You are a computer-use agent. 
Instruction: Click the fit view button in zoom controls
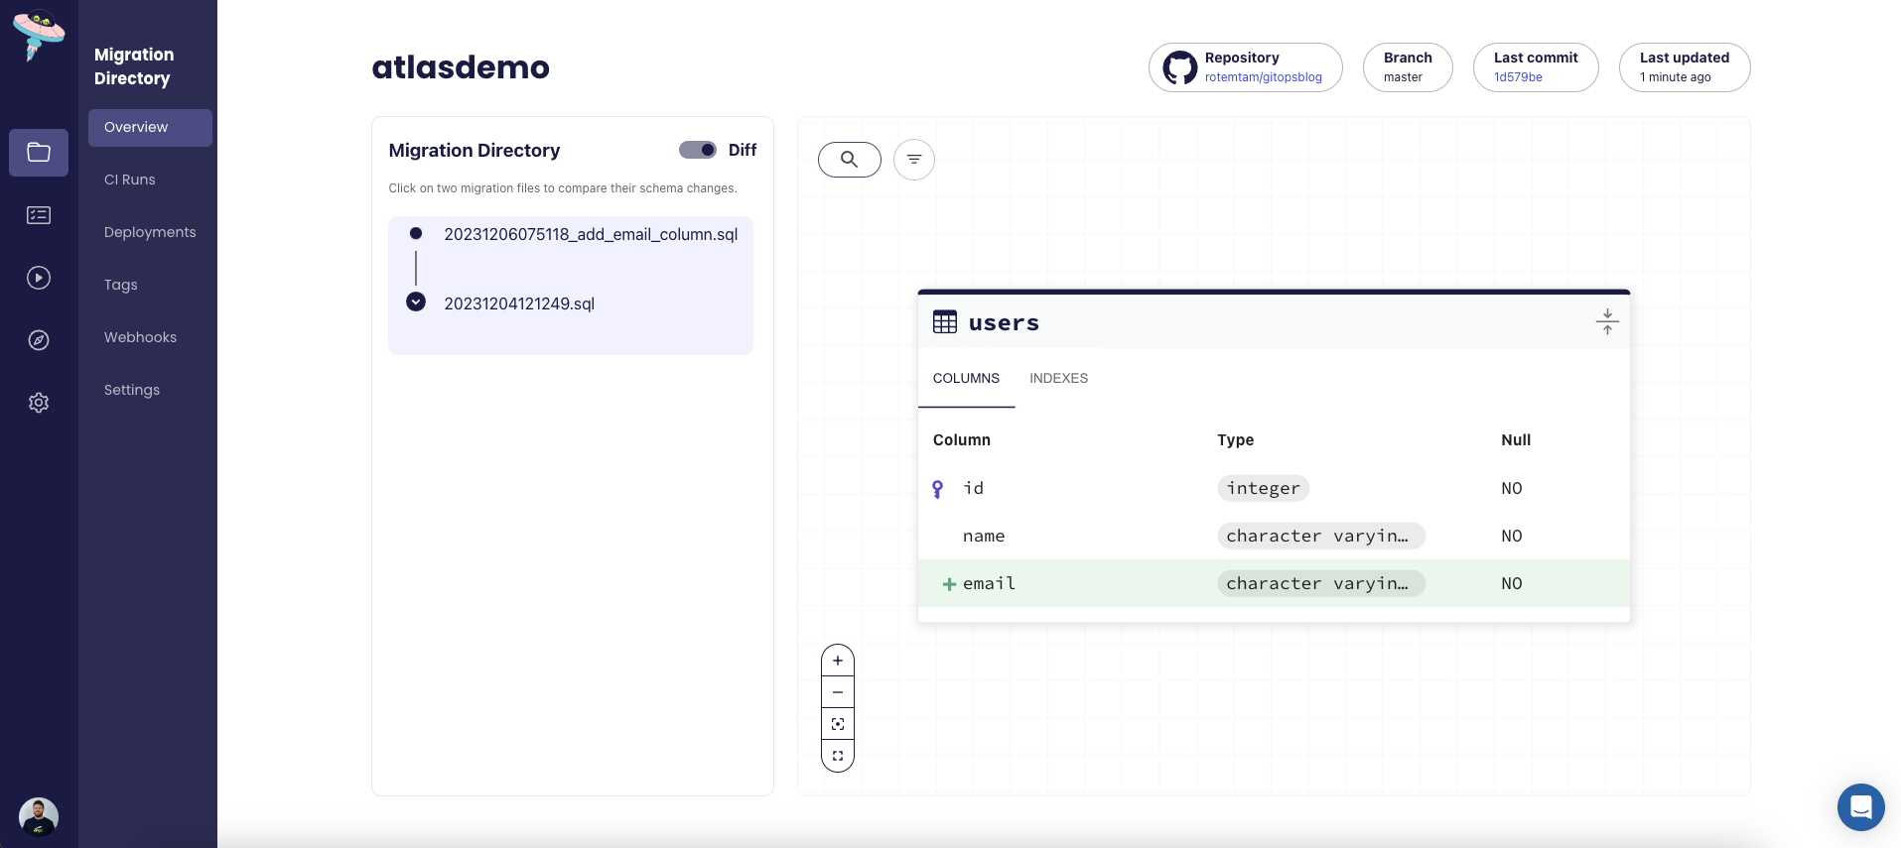tap(838, 724)
